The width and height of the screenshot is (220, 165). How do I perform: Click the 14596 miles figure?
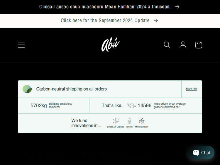tap(145, 106)
